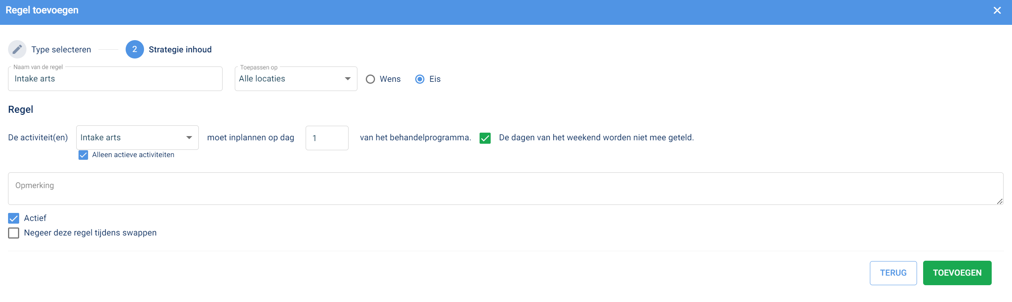Select the Eis radio button
Image resolution: width=1012 pixels, height=302 pixels.
tap(419, 79)
